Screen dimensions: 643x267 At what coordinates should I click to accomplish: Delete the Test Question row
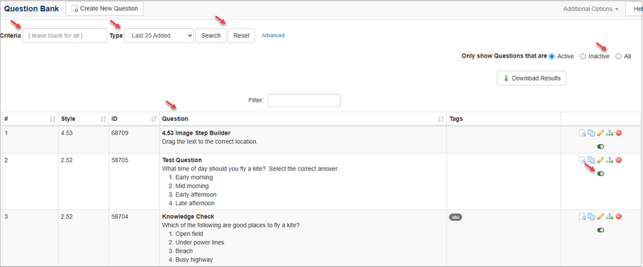618,160
